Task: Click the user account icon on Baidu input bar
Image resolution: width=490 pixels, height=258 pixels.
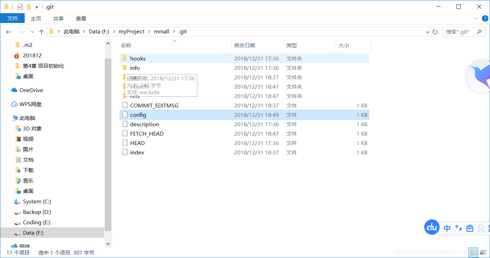Action: [481, 228]
